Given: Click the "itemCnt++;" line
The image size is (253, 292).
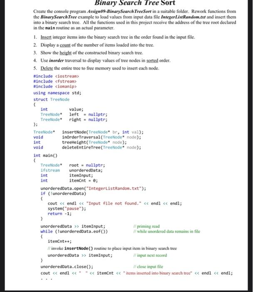Looking at the screenshot, I should (x=60, y=242).
